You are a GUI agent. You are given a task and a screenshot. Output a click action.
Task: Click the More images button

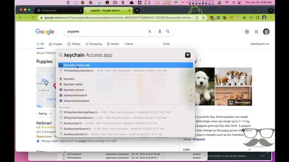[x=240, y=103]
